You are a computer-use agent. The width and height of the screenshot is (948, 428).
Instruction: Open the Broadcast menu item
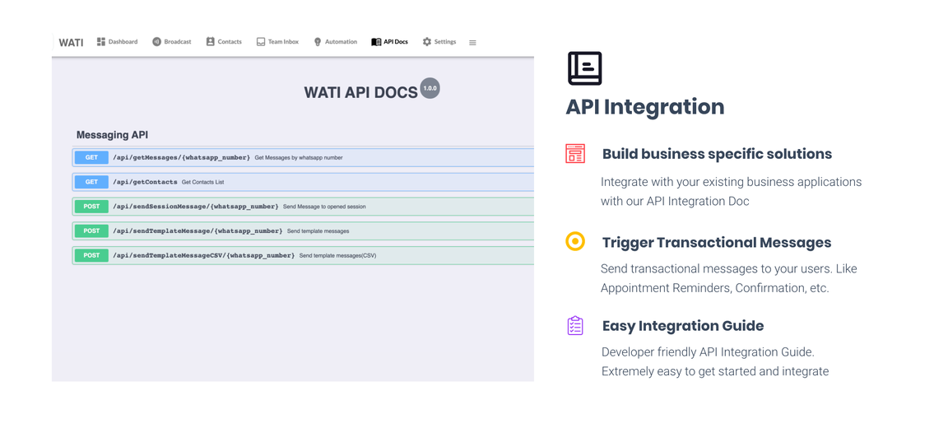coord(172,42)
